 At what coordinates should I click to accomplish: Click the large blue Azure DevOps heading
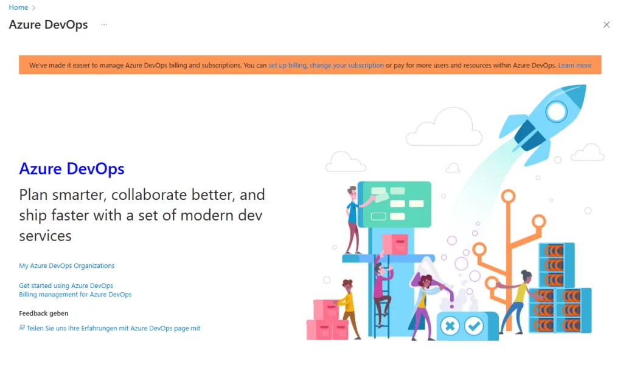pos(72,168)
